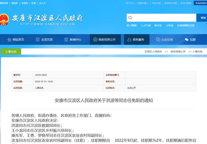This screenshot has width=207, height=144.
Task: Open the 区委 top link
Action: 34,3
